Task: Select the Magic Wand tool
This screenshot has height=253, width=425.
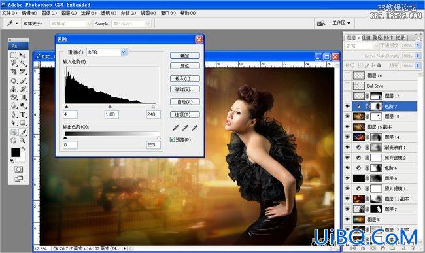Action: [23, 63]
